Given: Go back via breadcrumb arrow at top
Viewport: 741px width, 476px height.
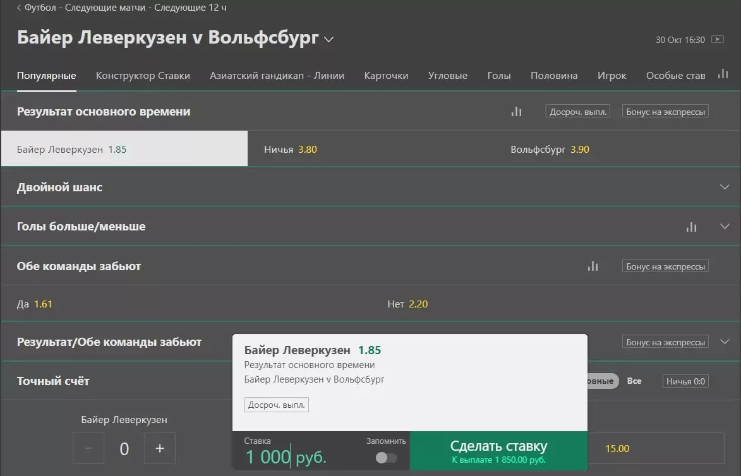Looking at the screenshot, I should (x=19, y=8).
